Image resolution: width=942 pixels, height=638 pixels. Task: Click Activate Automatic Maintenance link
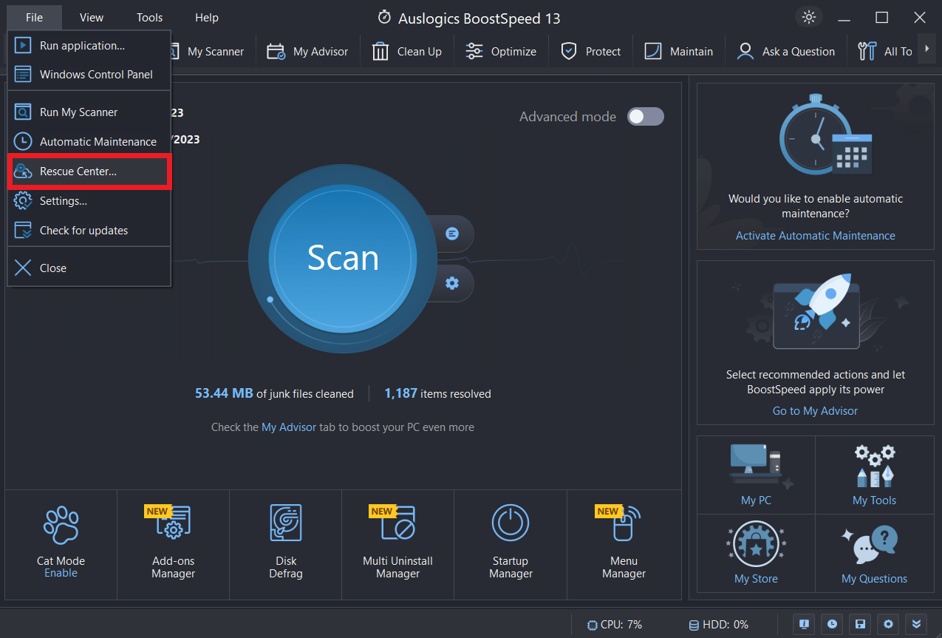(x=815, y=235)
